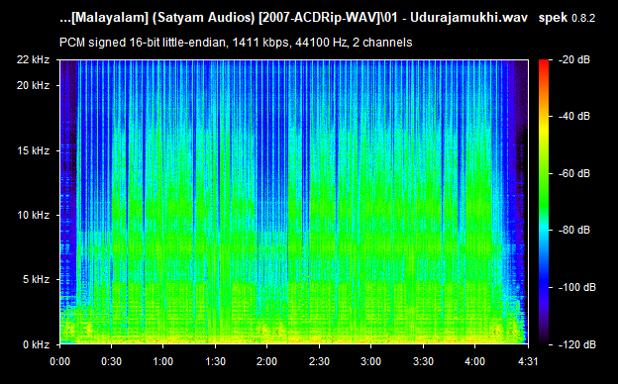Click the -40 dB scale label
Image resolution: width=618 pixels, height=384 pixels.
tap(574, 116)
